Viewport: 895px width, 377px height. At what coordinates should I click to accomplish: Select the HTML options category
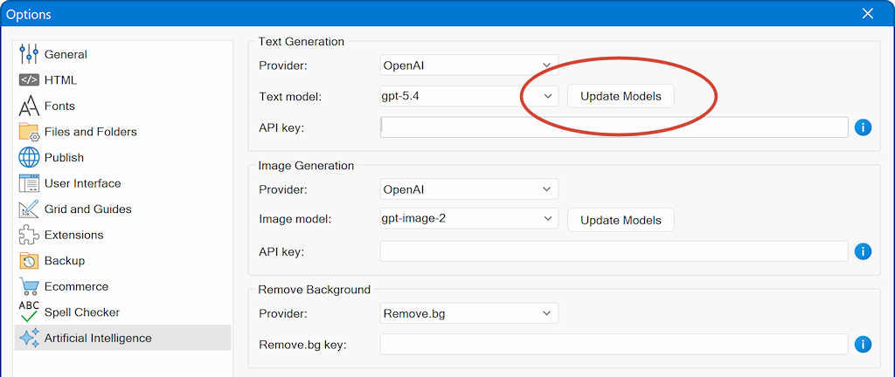(122, 80)
